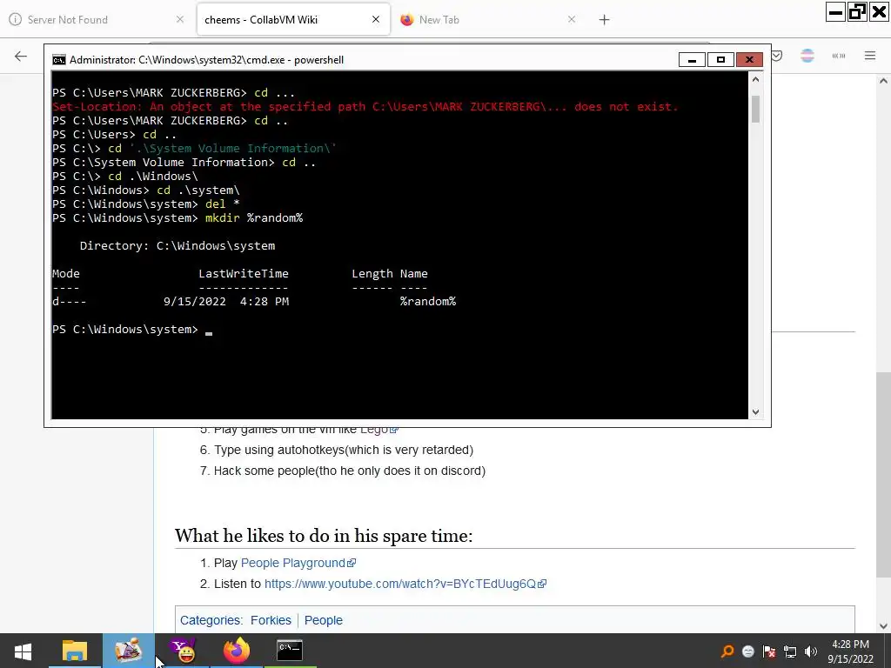Open the network status tray icon
This screenshot has width=891, height=668.
tap(790, 651)
